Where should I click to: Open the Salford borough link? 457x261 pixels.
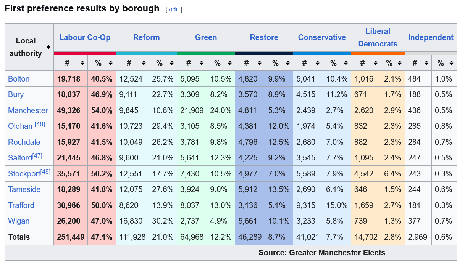pos(20,158)
